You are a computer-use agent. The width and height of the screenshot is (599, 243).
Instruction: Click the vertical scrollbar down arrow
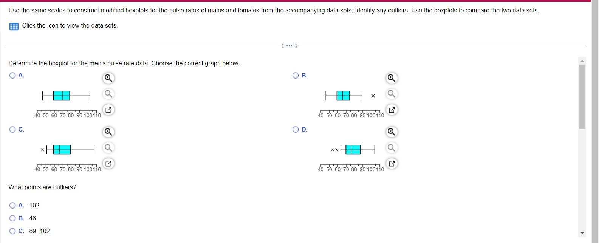(x=582, y=233)
